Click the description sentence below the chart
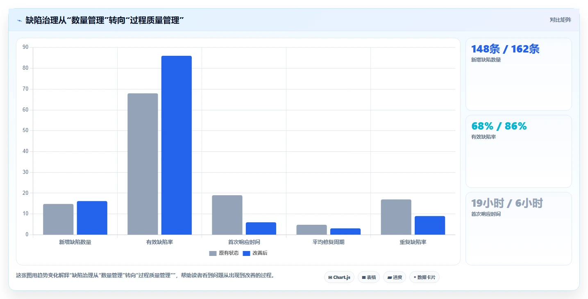The image size is (588, 299). click(x=145, y=276)
